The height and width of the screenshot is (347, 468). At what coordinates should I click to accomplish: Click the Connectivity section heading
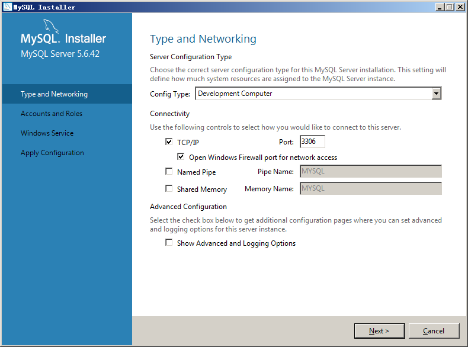[x=169, y=114]
